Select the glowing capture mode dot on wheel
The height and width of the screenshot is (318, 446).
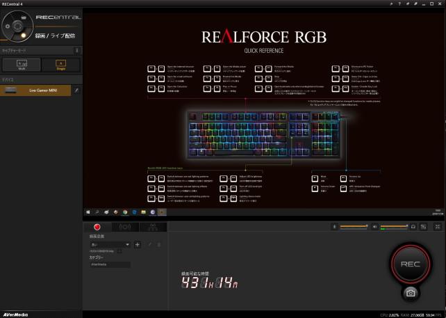pyautogui.click(x=24, y=35)
